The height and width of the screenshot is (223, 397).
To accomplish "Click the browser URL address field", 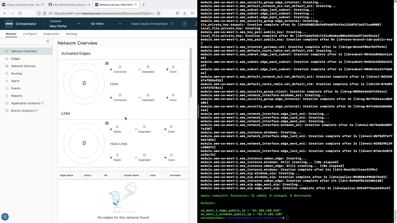I will (104, 13).
